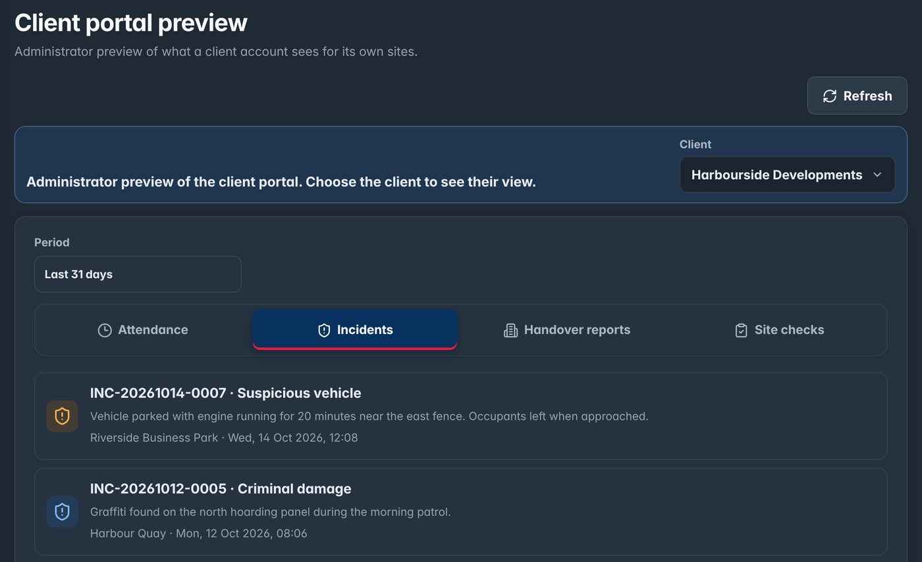Open the Handover reports tab
Screen dimensions: 922x562
coord(567,330)
